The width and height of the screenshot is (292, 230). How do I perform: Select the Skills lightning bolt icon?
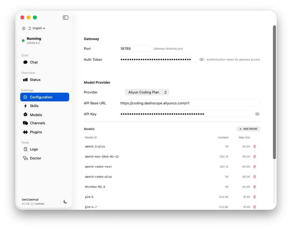tap(26, 106)
